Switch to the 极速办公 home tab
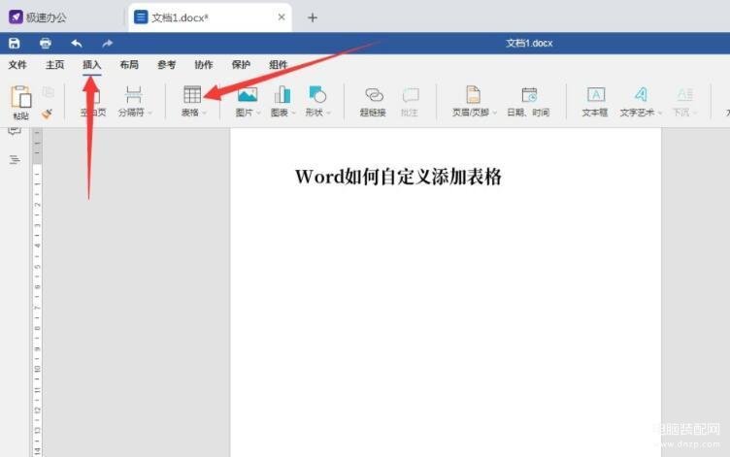The width and height of the screenshot is (730, 457). [63, 17]
